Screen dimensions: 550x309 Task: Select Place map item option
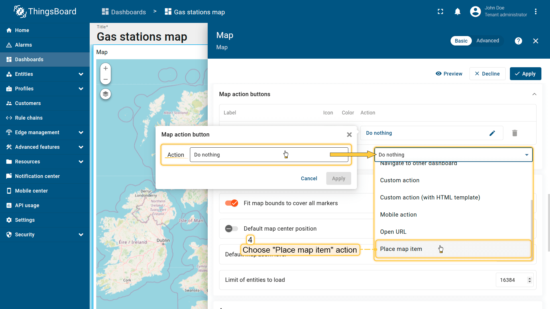(x=401, y=249)
